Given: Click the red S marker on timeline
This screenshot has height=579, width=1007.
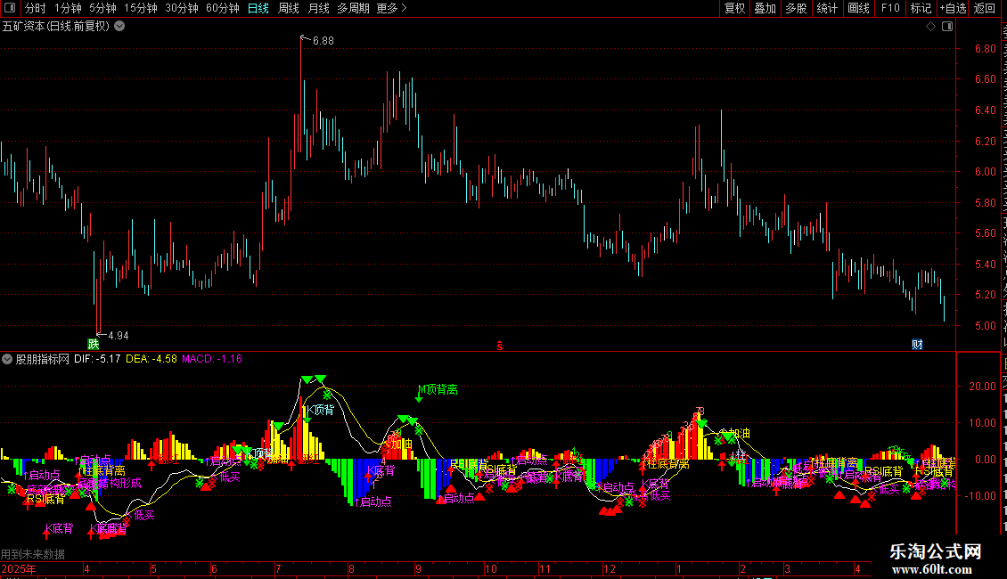Looking at the screenshot, I should [x=500, y=346].
